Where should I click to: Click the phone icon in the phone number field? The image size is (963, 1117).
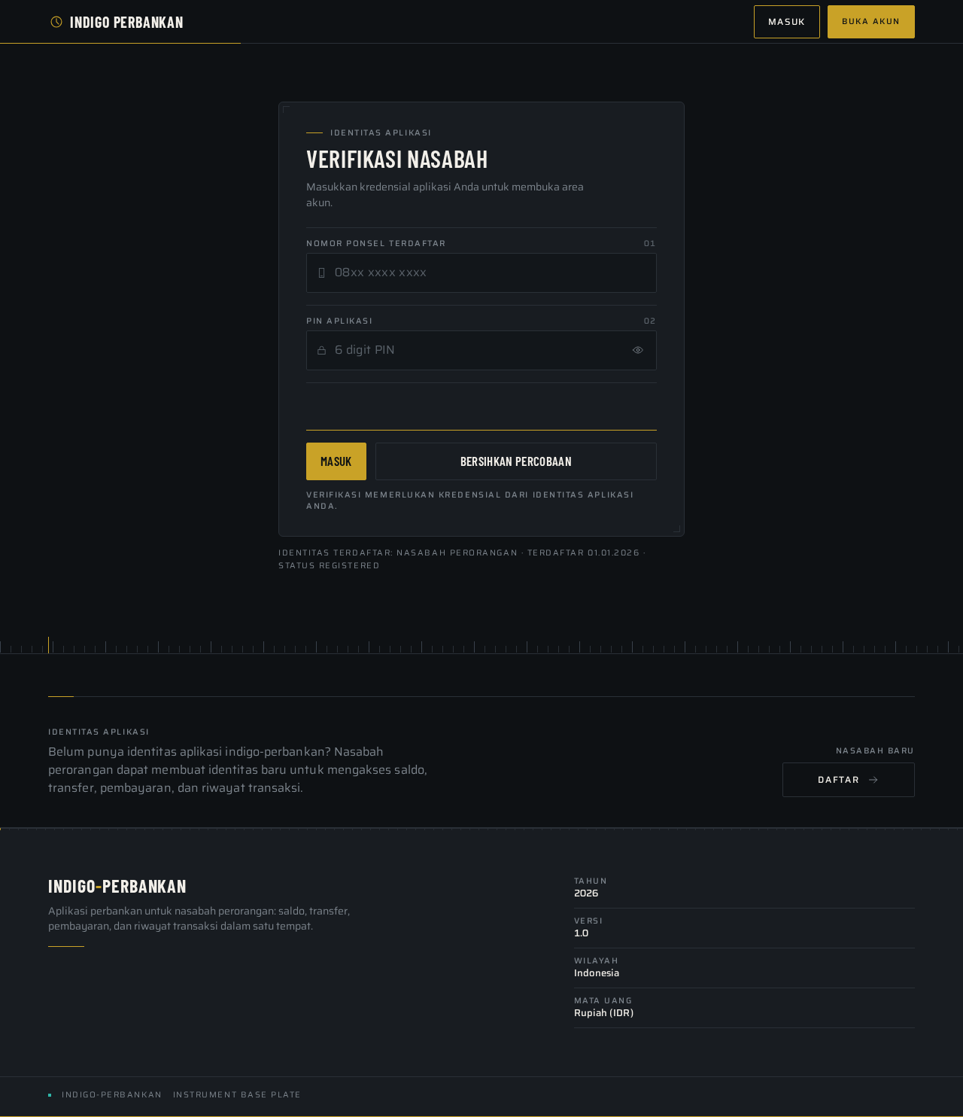pyautogui.click(x=322, y=272)
